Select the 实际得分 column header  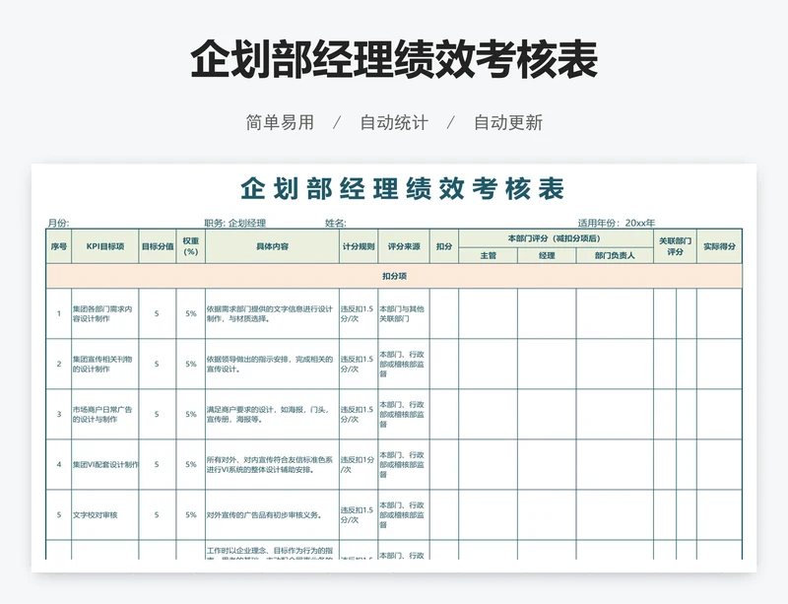point(719,246)
